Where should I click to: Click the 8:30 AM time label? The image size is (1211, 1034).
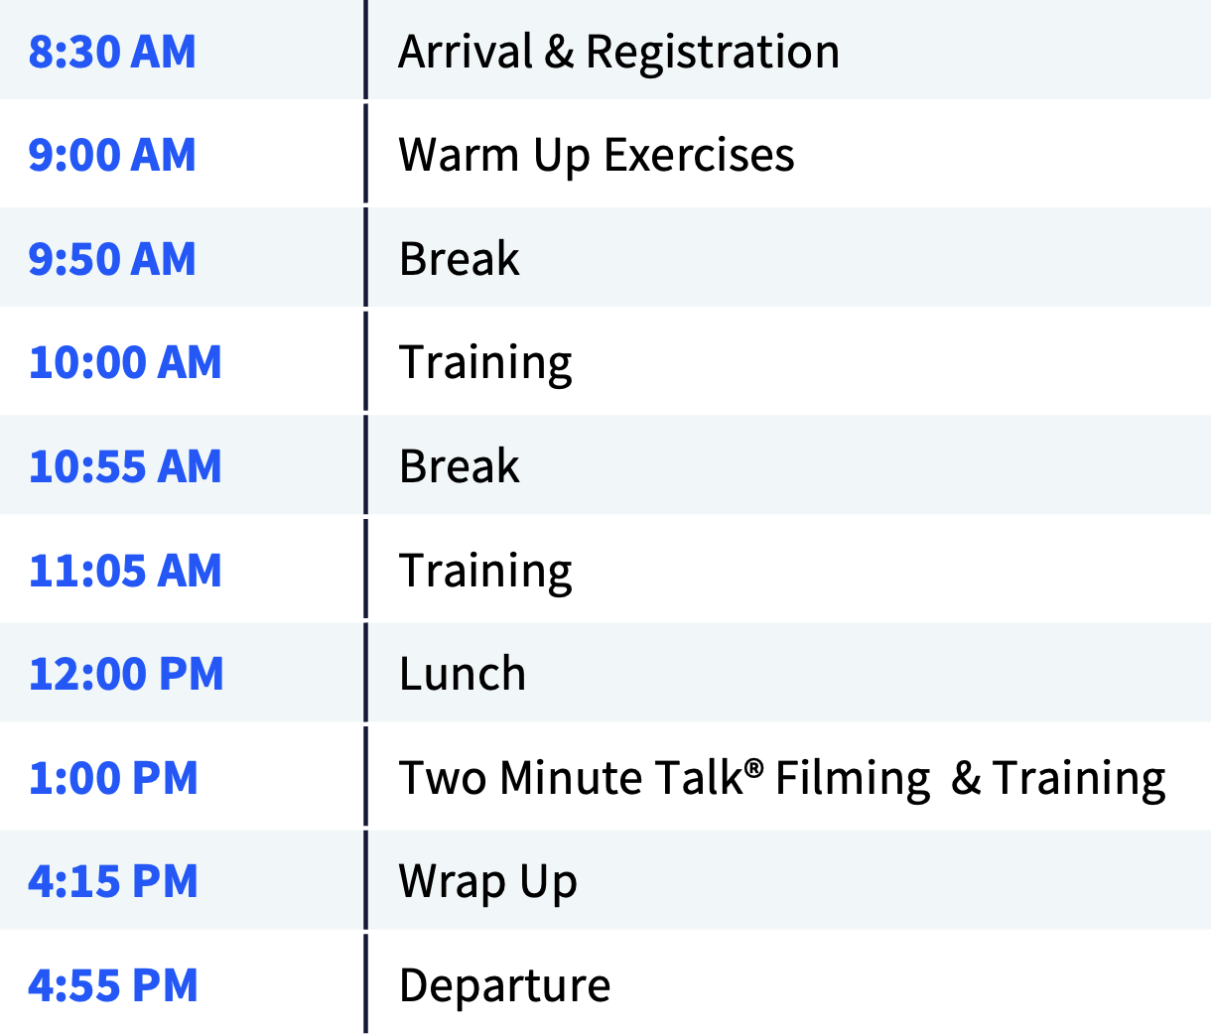click(x=112, y=52)
